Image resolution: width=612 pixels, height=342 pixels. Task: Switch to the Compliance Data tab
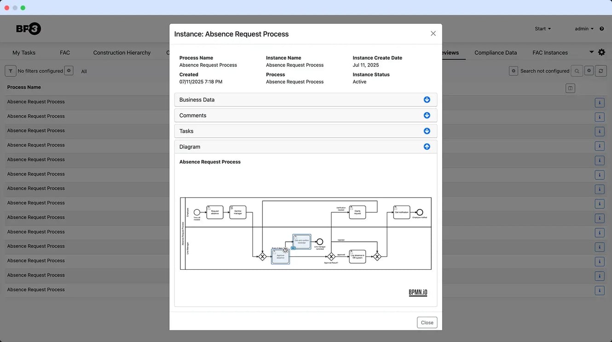click(x=495, y=53)
